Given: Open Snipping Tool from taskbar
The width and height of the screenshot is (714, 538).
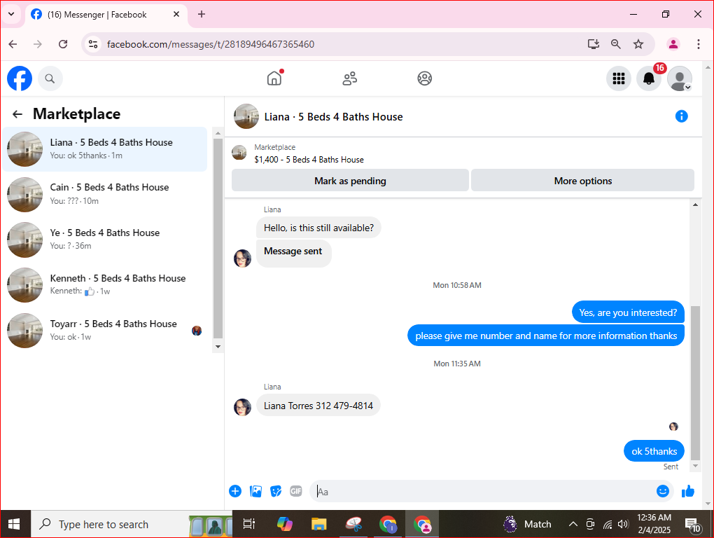Looking at the screenshot, I should [x=353, y=524].
